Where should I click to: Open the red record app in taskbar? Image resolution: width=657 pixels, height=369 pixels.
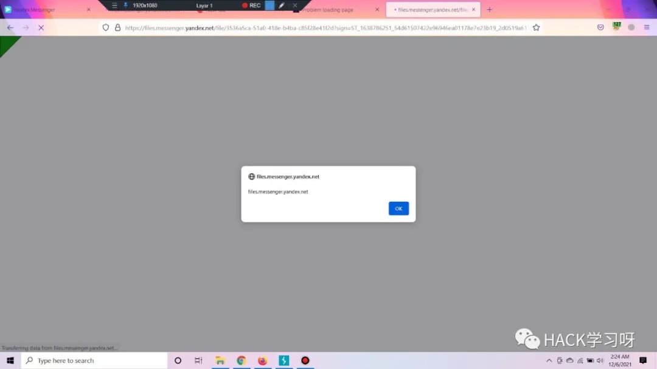point(305,360)
